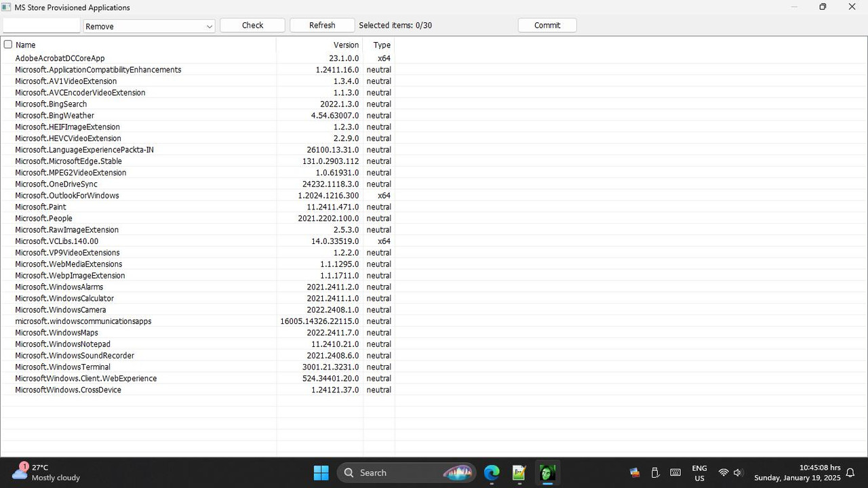Open the touch keyboard from system tray

(675, 472)
